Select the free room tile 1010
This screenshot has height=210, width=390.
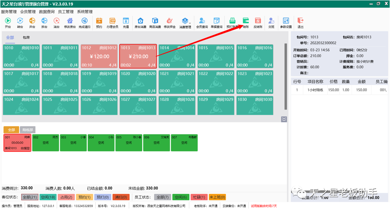click(21, 56)
